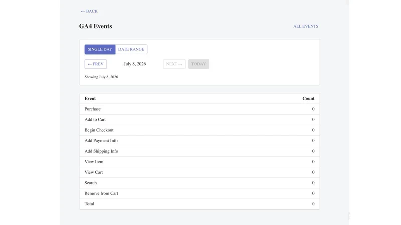Select the View Cart row
Screen dimensions: 401x225
199,172
